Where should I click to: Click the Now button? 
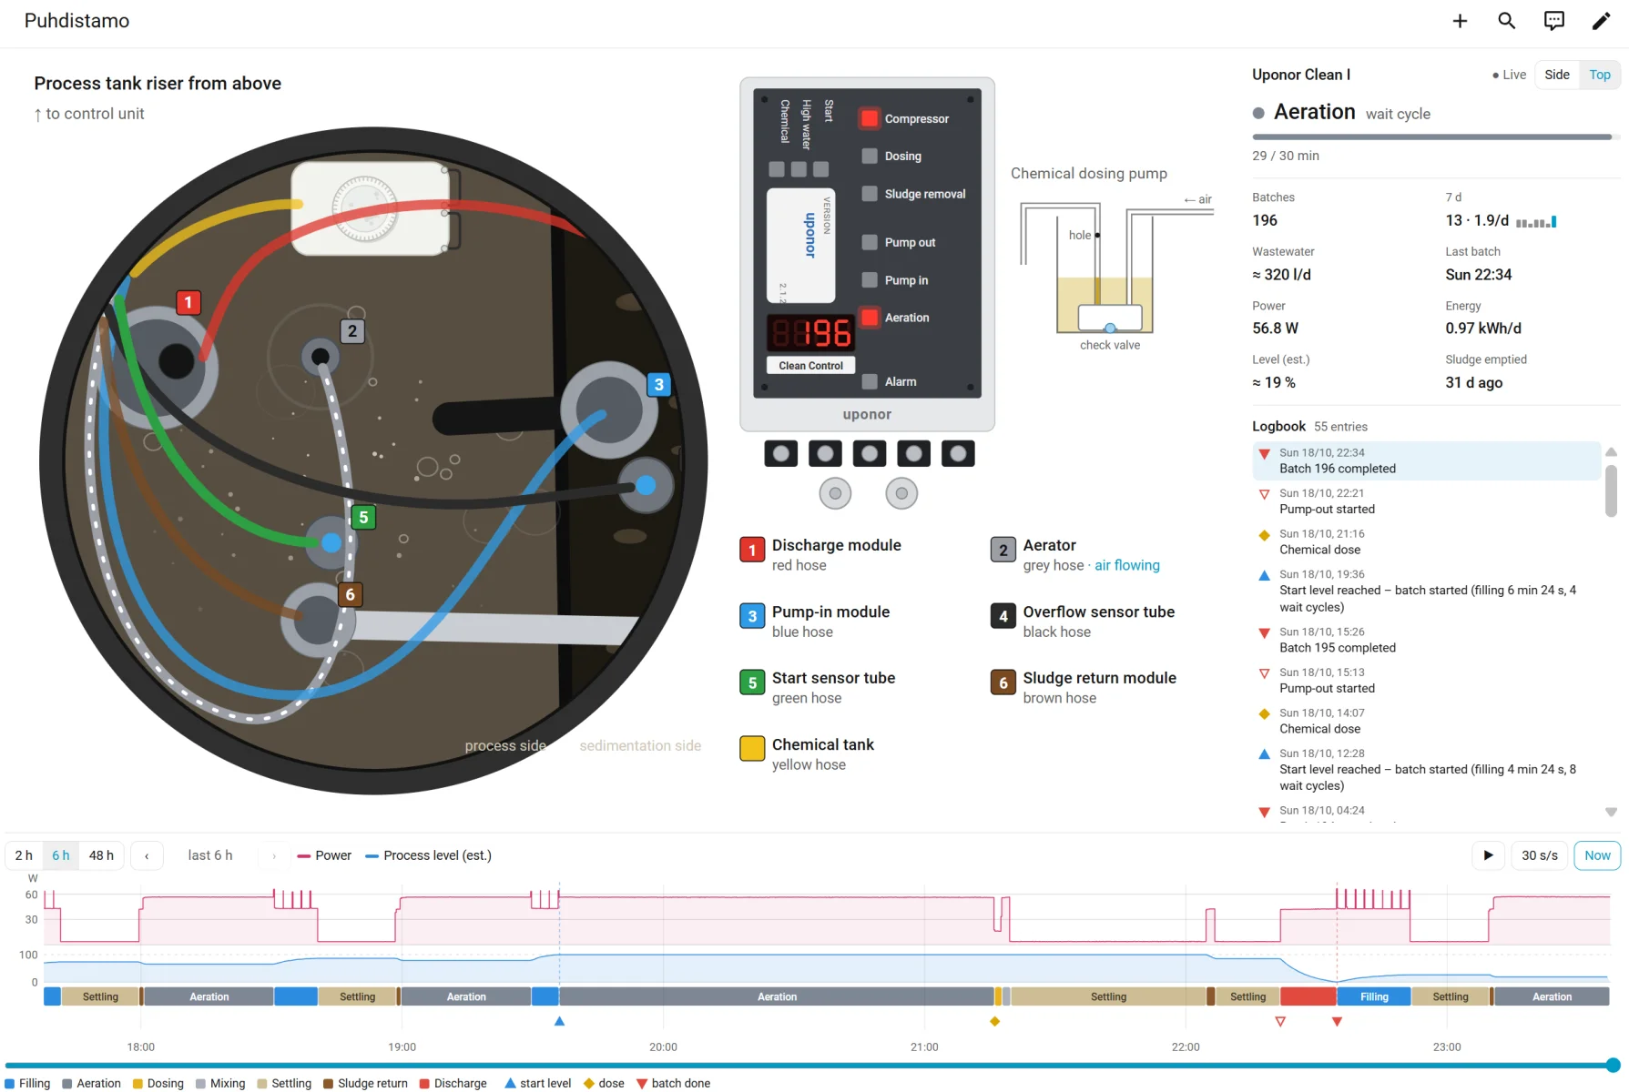click(x=1597, y=855)
